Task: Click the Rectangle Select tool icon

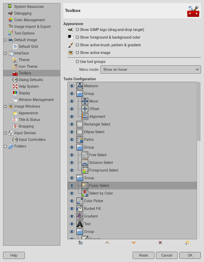Action: (x=80, y=124)
